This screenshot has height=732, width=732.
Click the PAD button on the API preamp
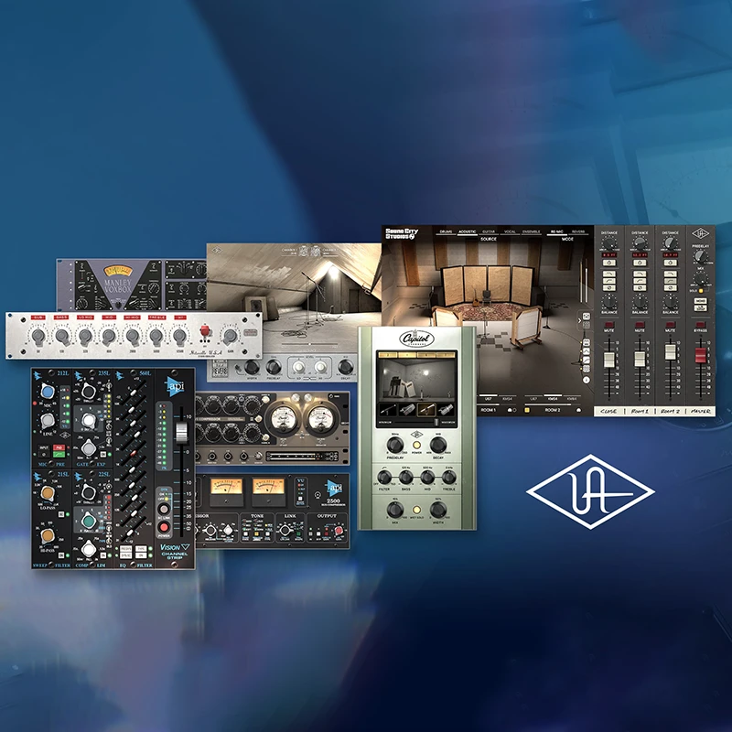(x=59, y=447)
